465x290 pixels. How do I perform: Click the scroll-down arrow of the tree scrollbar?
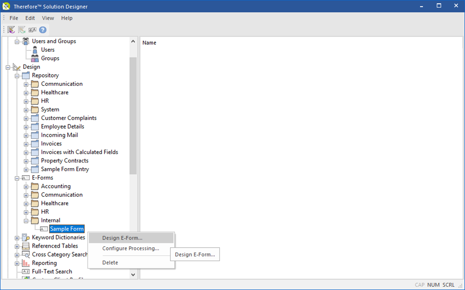tap(133, 274)
